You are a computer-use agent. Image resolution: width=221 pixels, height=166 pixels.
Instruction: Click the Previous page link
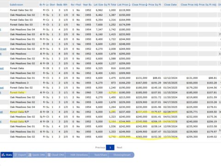pos(100,148)
